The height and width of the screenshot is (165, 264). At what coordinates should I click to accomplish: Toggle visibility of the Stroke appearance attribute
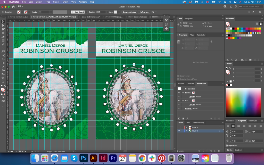(x=179, y=93)
